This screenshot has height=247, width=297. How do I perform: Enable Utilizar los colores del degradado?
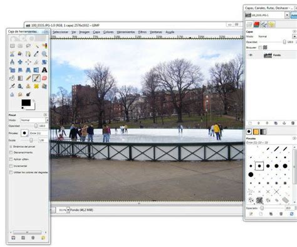coord(11,172)
